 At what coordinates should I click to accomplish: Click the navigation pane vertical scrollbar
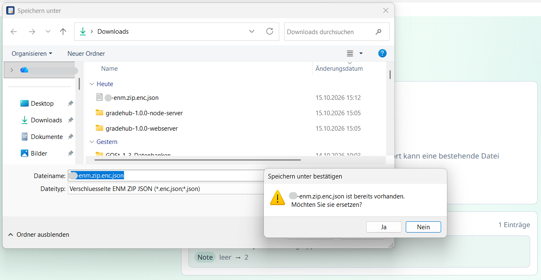click(x=79, y=84)
